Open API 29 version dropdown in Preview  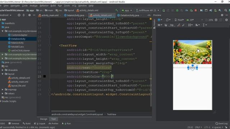pos(190,20)
